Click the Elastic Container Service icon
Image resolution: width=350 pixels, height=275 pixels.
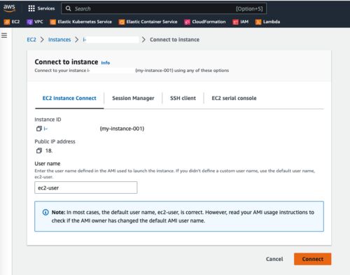[x=122, y=22]
